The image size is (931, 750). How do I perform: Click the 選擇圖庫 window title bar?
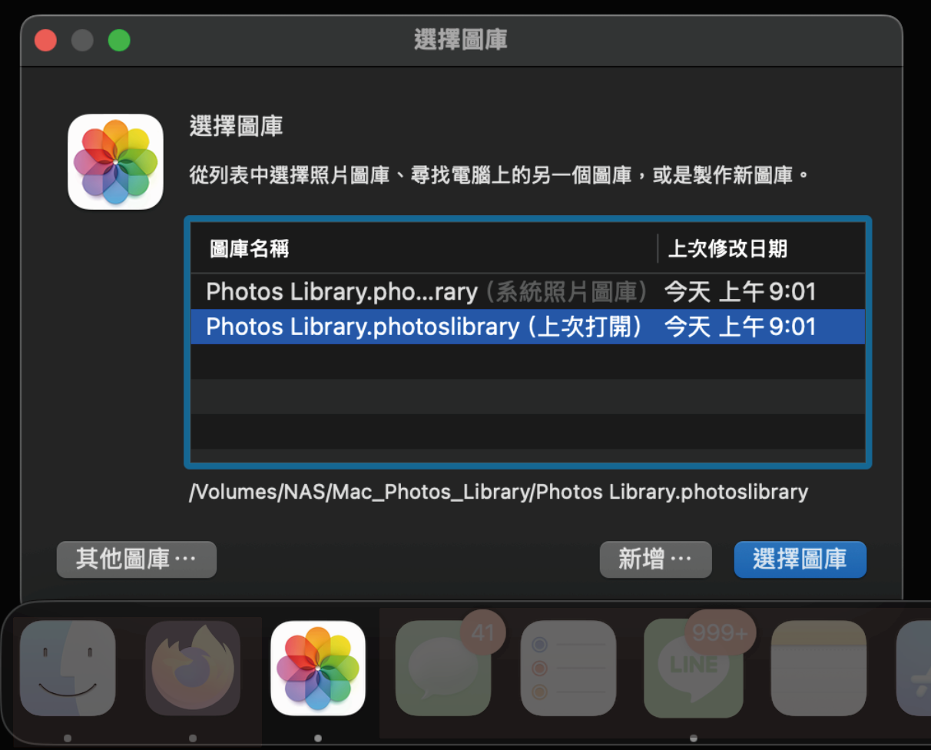point(461,40)
